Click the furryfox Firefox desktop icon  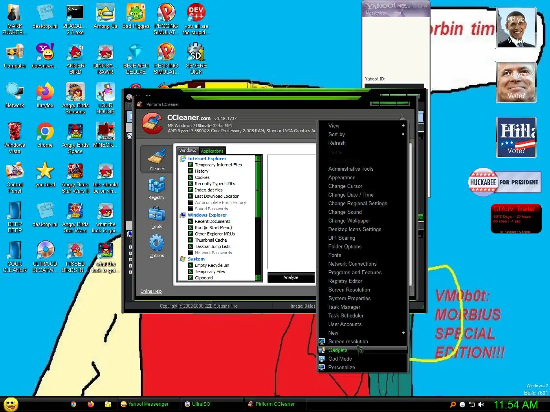click(x=45, y=95)
